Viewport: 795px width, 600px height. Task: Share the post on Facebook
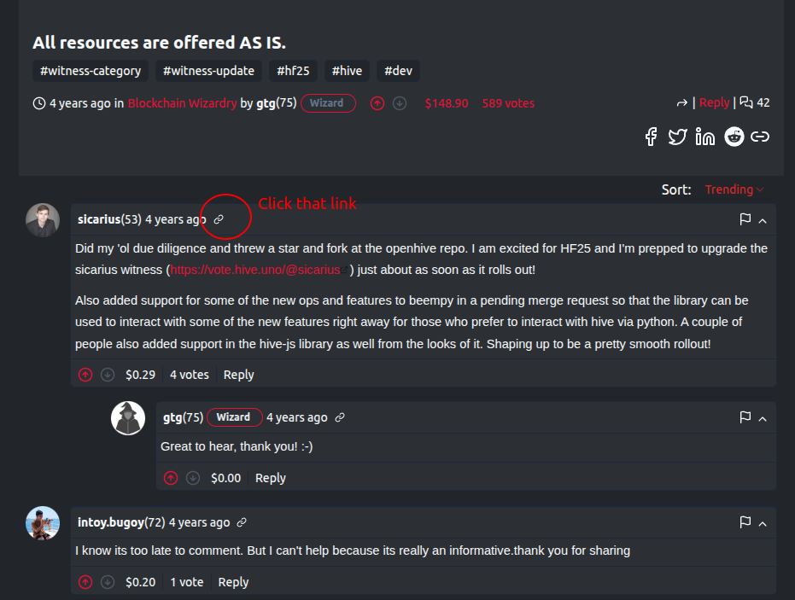[x=651, y=137]
